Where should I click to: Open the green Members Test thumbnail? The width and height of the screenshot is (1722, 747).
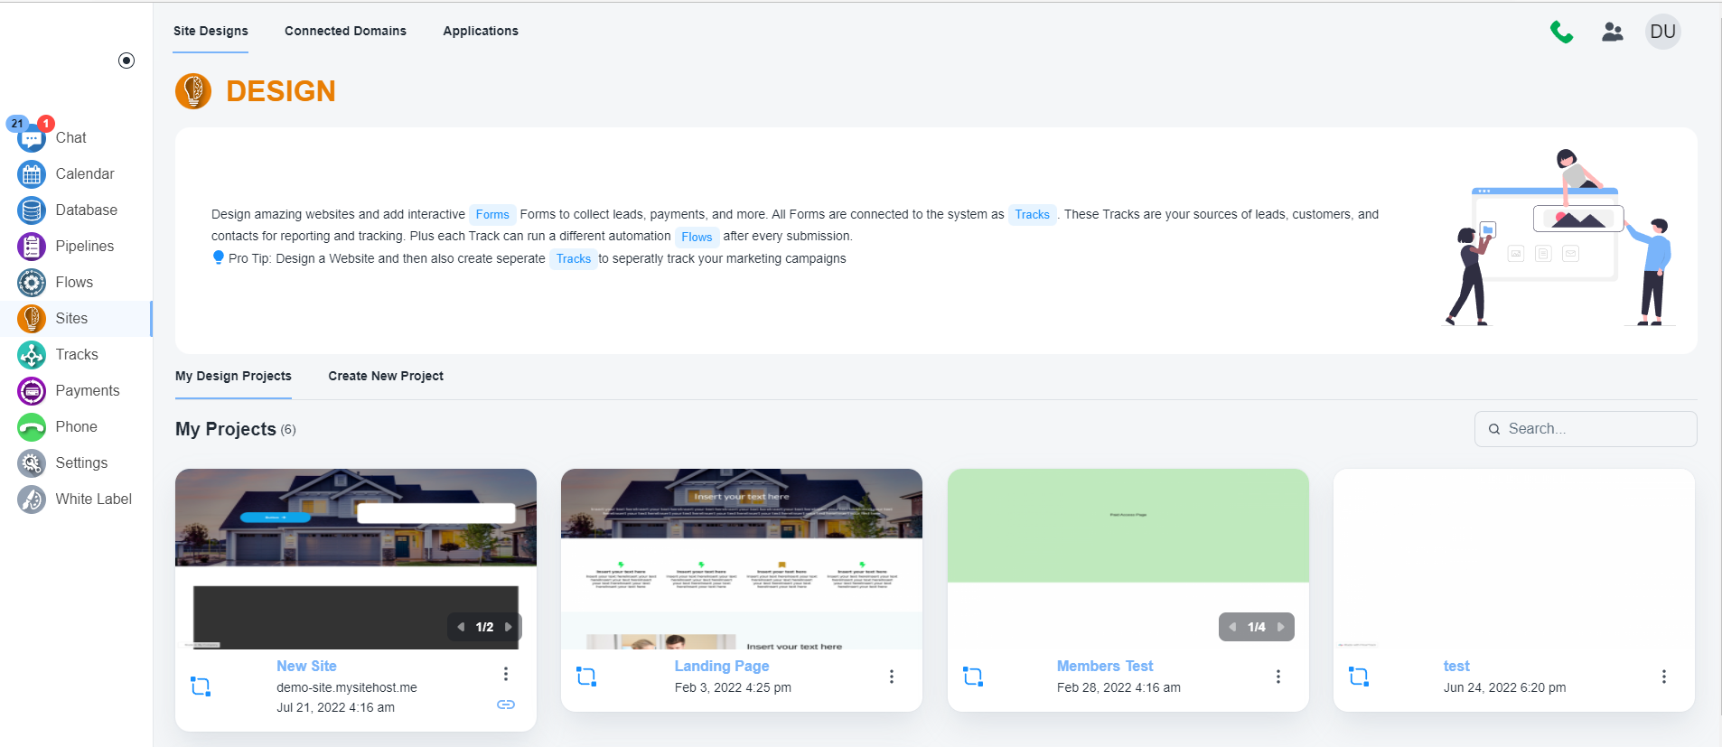[x=1128, y=559]
